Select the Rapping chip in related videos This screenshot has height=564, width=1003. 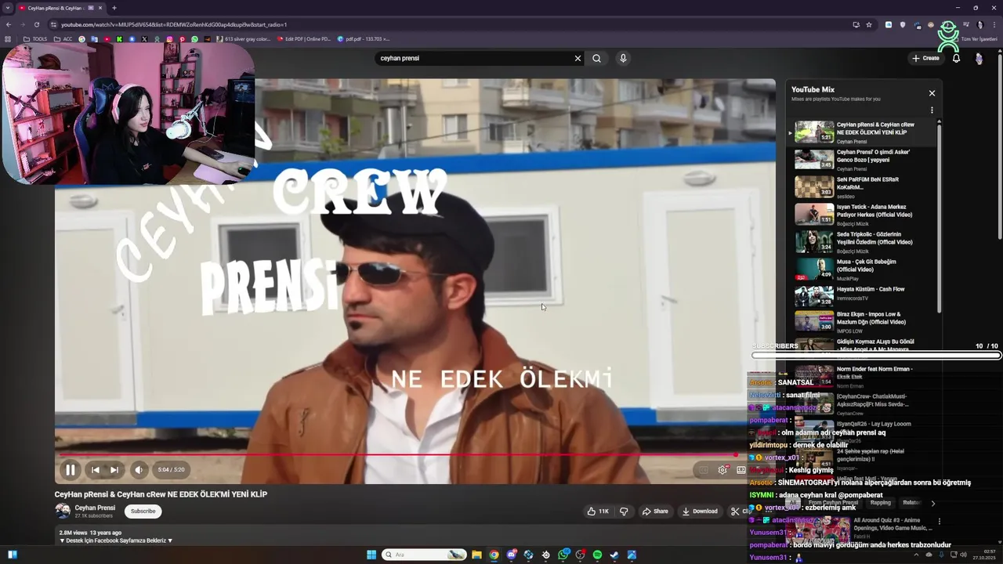coord(880,503)
